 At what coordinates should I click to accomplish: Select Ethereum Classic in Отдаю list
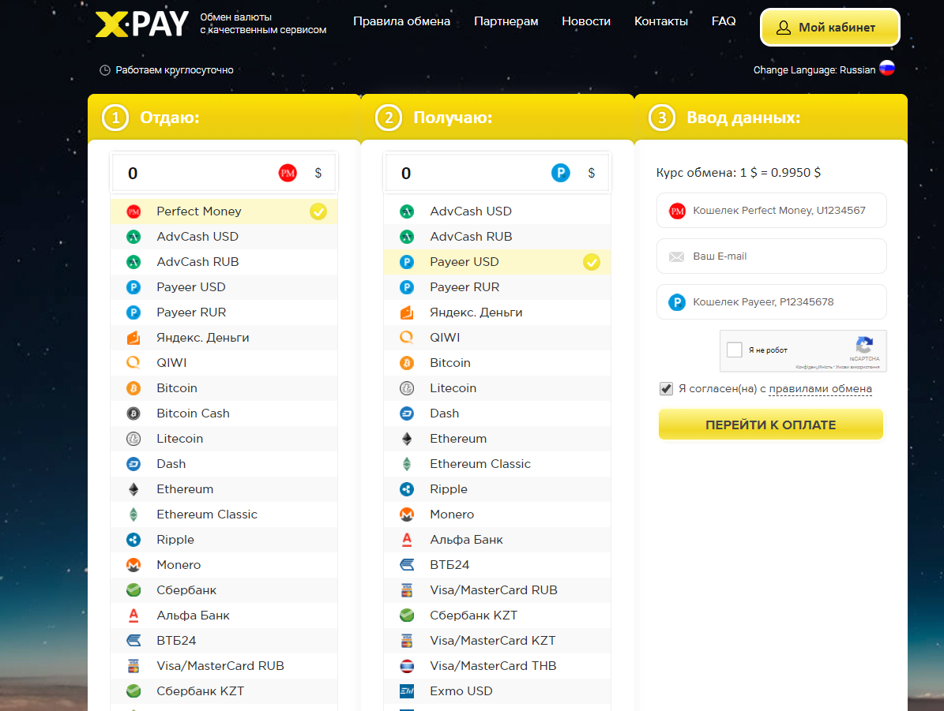(x=224, y=515)
